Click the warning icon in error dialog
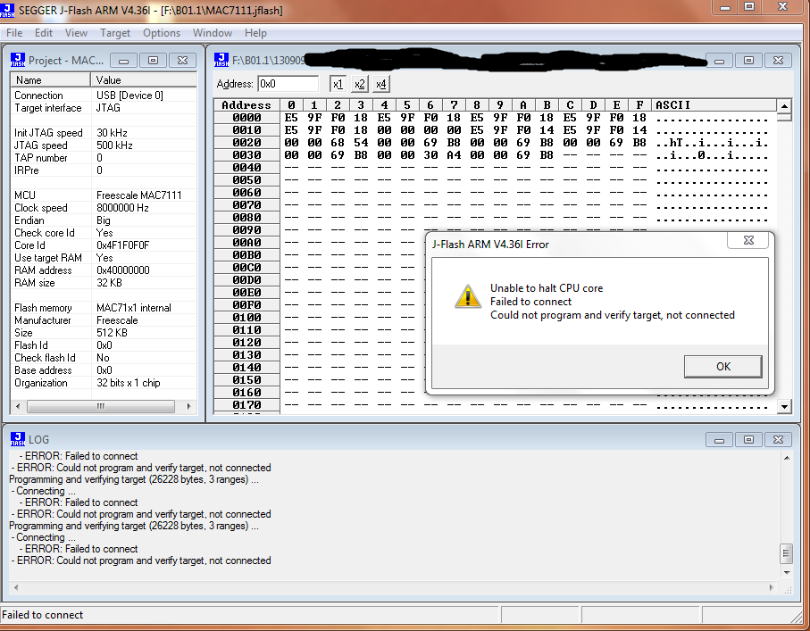Image resolution: width=810 pixels, height=631 pixels. tap(468, 296)
